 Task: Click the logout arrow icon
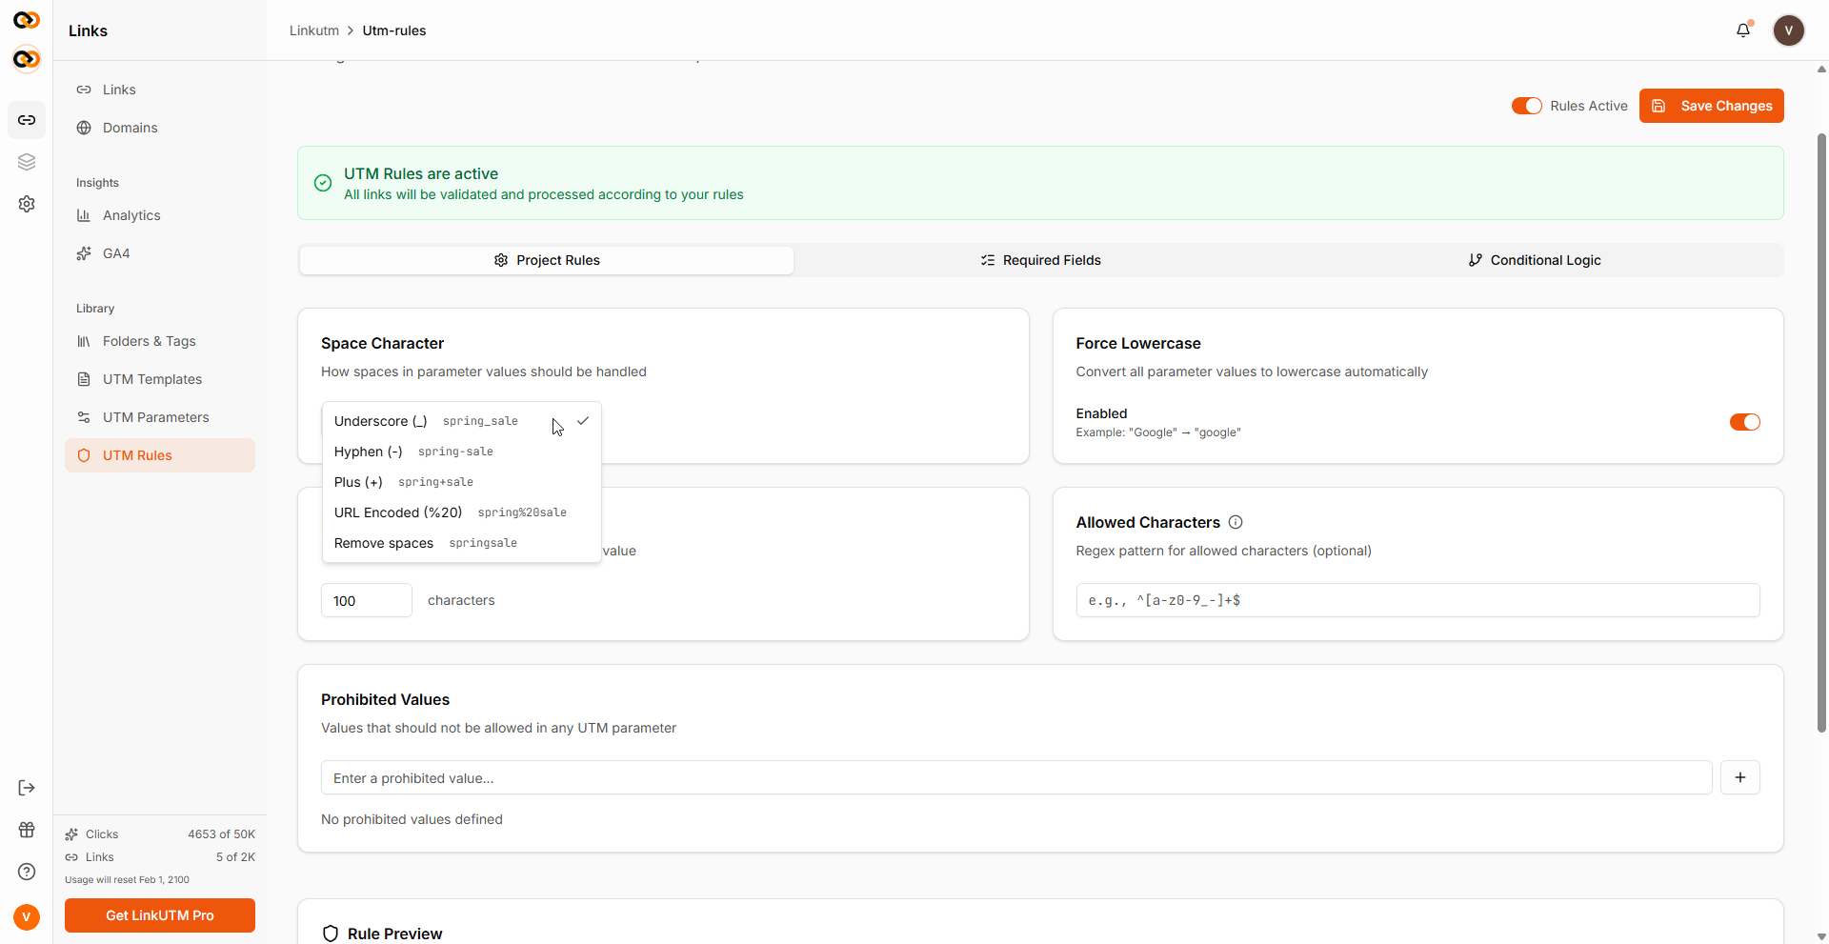tap(27, 788)
